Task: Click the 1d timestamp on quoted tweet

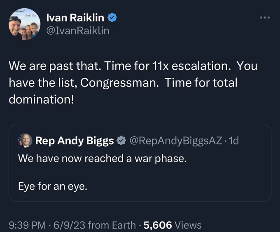Action: pos(234,141)
